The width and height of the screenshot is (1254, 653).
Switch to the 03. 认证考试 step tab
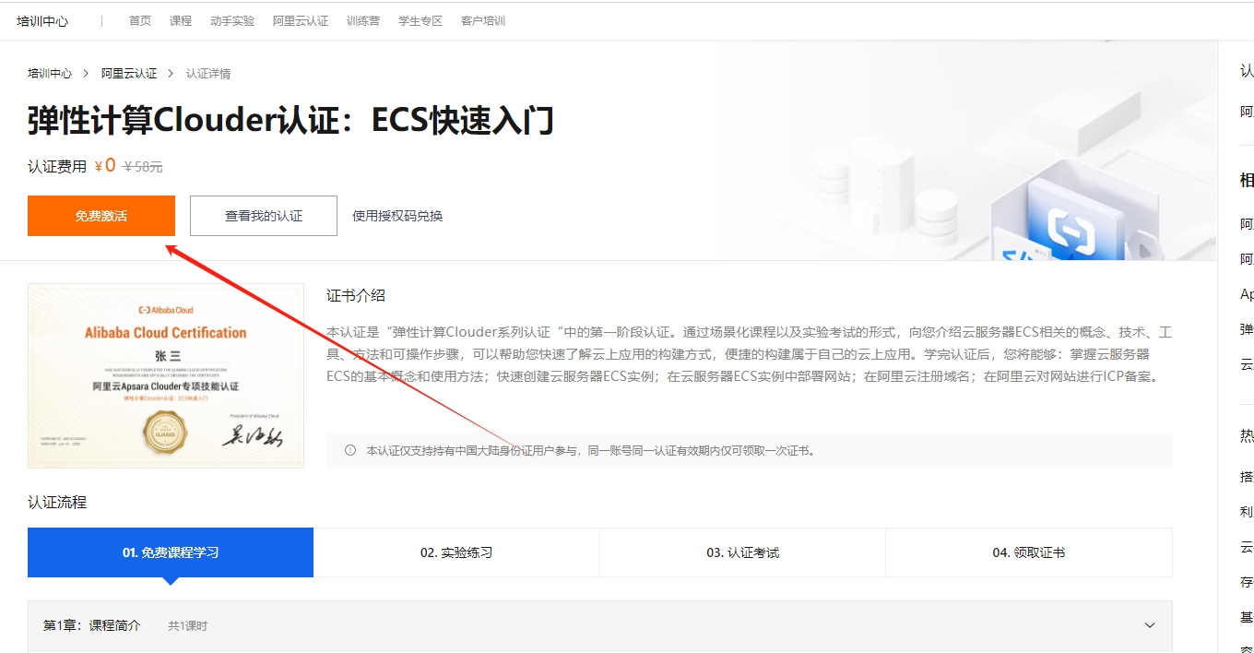coord(742,552)
